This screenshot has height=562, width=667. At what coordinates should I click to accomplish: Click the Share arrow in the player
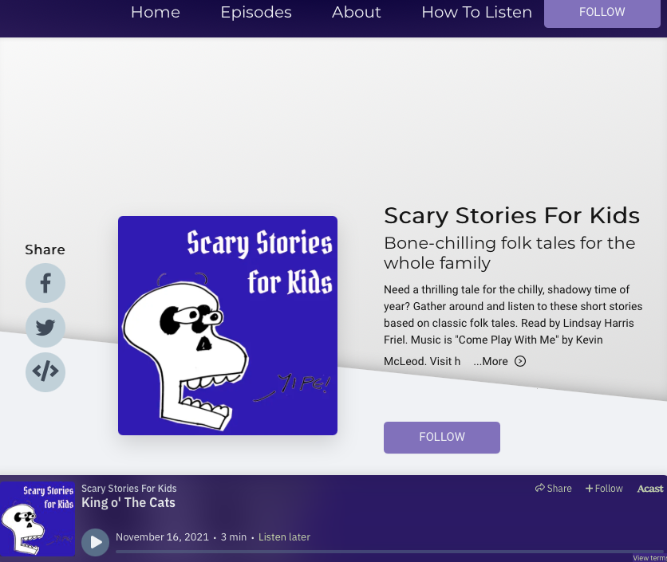[x=553, y=489]
